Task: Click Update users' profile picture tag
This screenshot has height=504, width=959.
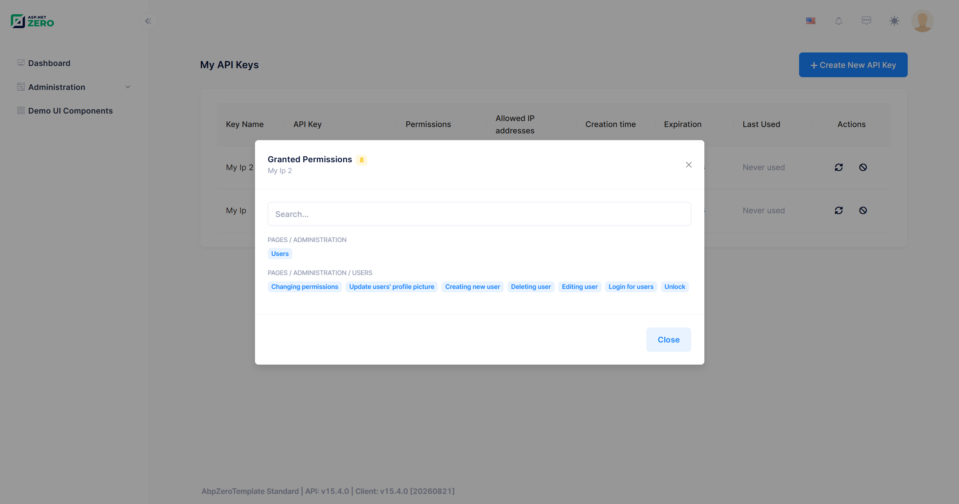Action: pyautogui.click(x=391, y=287)
